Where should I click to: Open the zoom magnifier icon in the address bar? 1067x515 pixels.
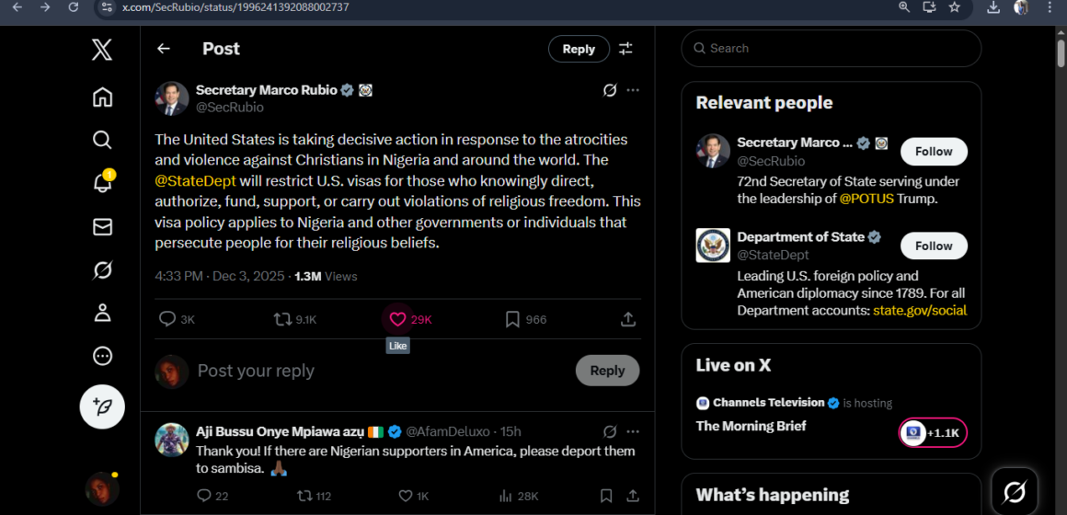click(x=904, y=7)
